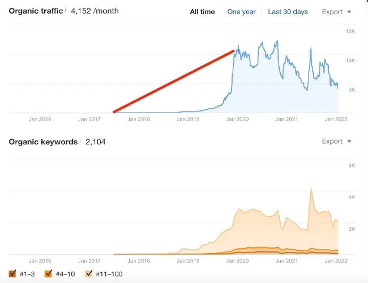
Task: Click the info icon beside Organic traffic
Action: point(66,10)
